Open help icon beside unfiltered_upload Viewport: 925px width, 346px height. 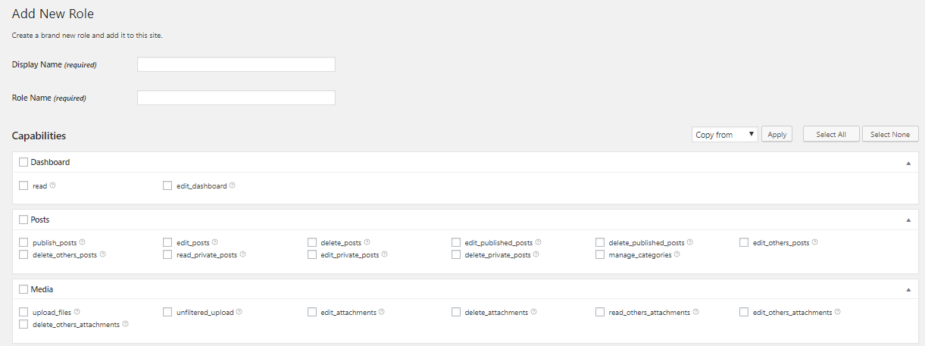coord(239,312)
